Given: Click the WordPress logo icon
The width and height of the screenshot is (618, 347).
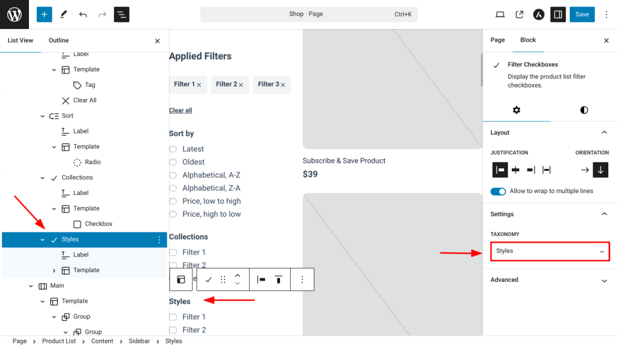Looking at the screenshot, I should (14, 14).
